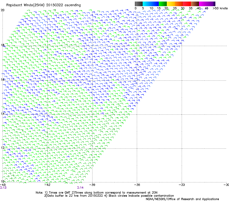Click the latitude label '14' on left axis
The width and height of the screenshot is (229, 201).
pyautogui.click(x=2, y=113)
